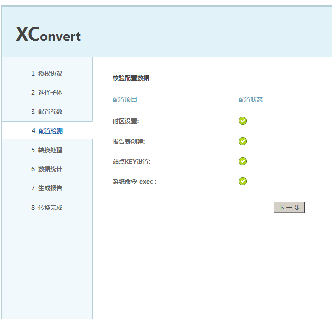Image resolution: width=332 pixels, height=333 pixels.
Task: Go to step 2 选择子体
Action: click(x=47, y=93)
